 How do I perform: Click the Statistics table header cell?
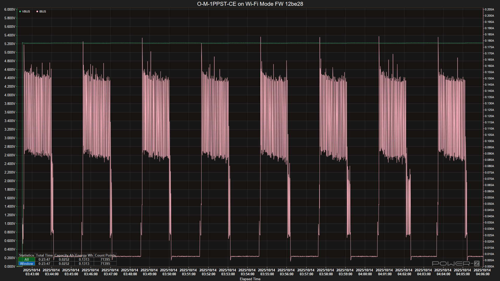tap(27, 255)
